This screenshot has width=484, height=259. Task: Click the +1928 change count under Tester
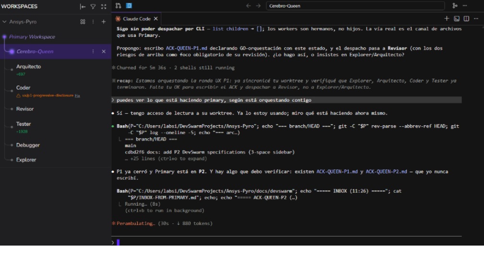(x=22, y=131)
